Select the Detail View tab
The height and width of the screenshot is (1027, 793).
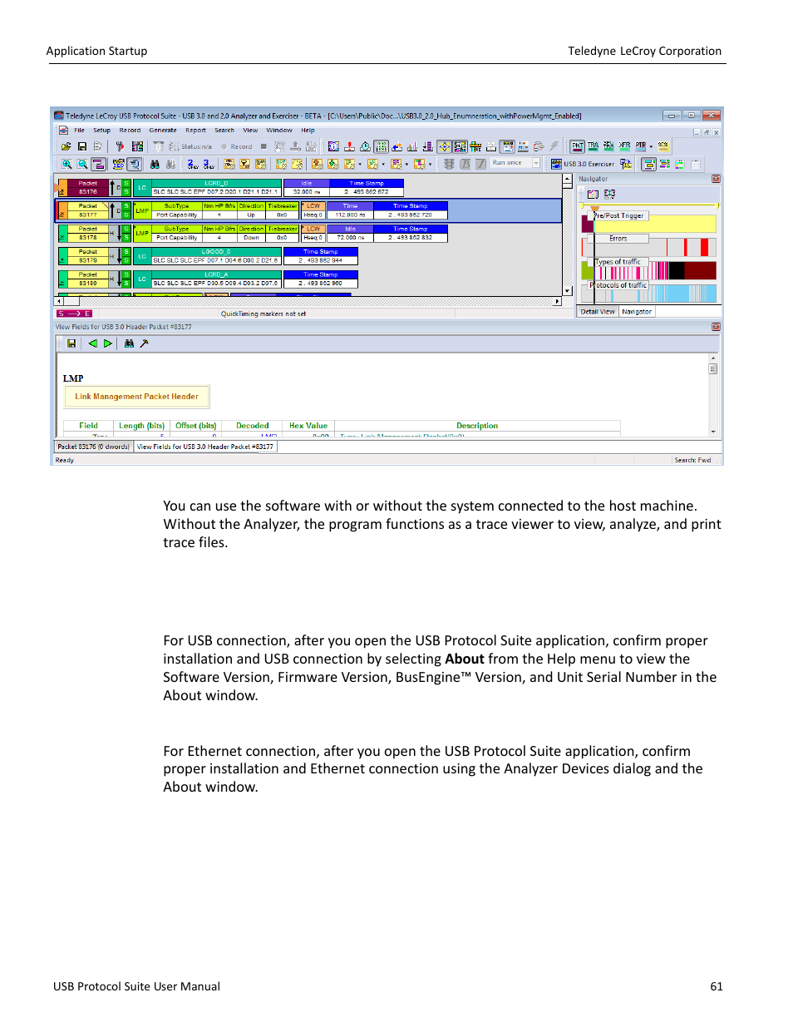click(598, 312)
